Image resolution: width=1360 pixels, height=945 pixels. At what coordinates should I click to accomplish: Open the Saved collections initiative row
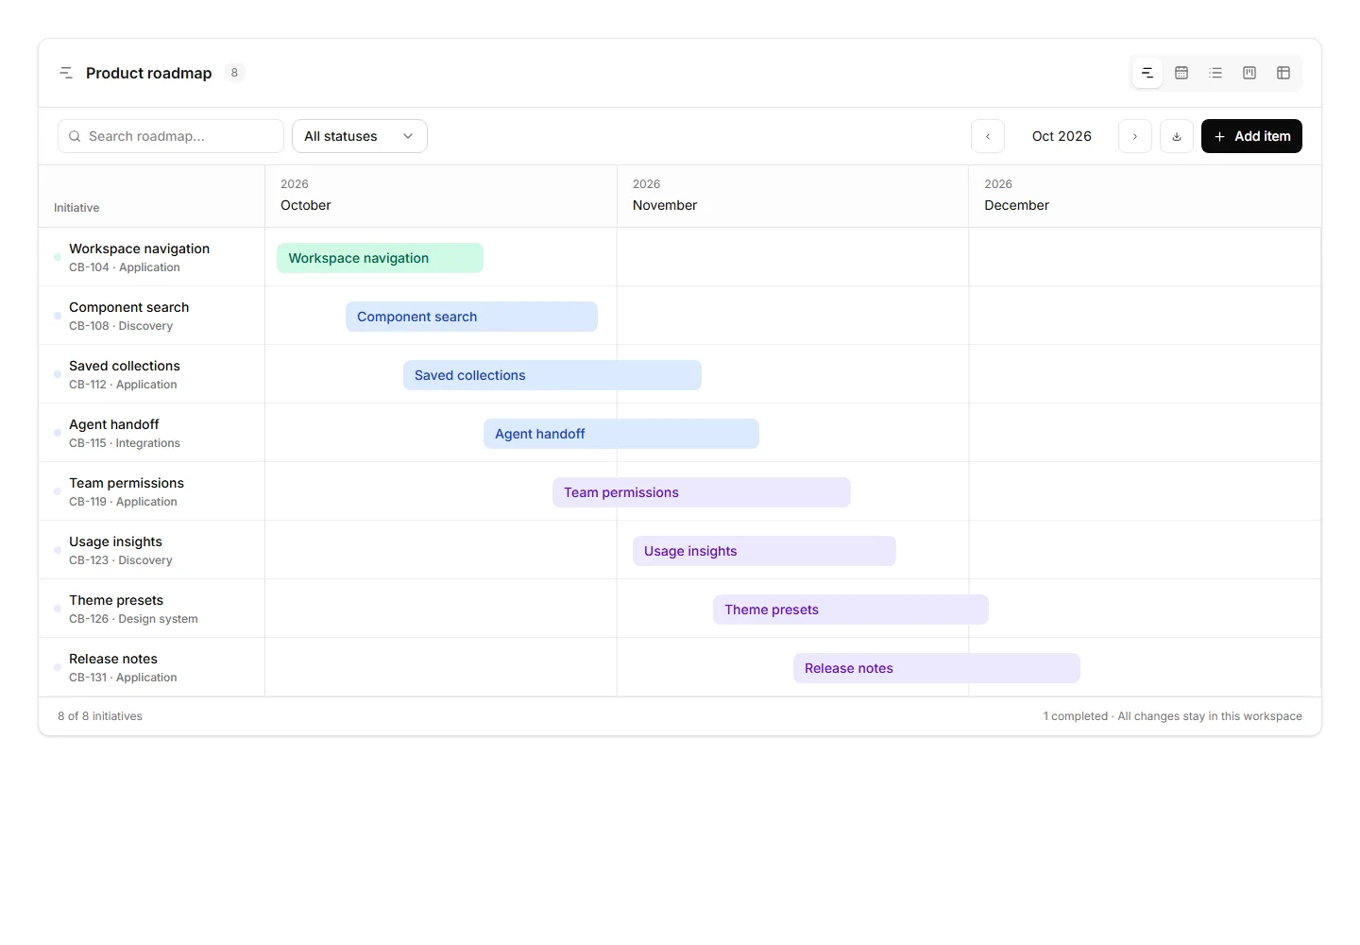tap(151, 374)
